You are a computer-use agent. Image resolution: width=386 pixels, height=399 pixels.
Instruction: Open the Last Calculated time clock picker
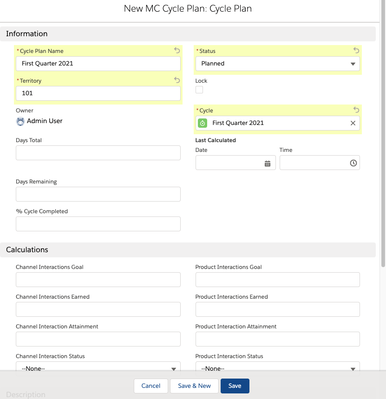coord(353,163)
